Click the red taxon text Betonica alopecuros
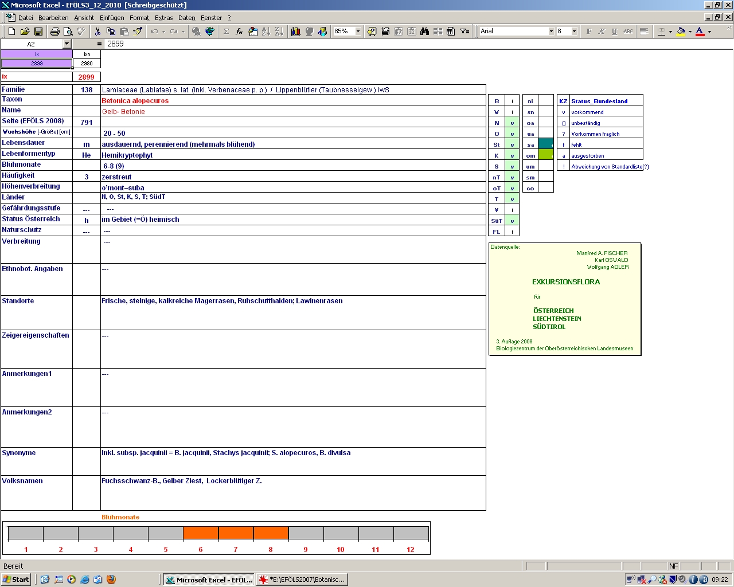 click(135, 100)
